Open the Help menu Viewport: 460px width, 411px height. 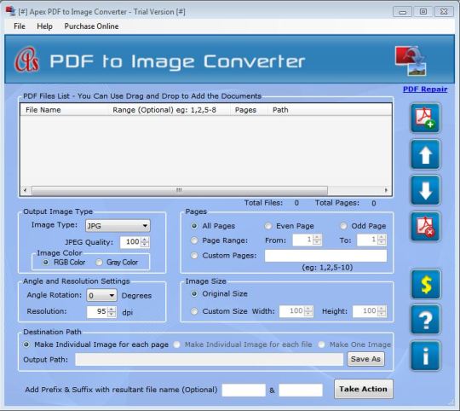[x=44, y=26]
